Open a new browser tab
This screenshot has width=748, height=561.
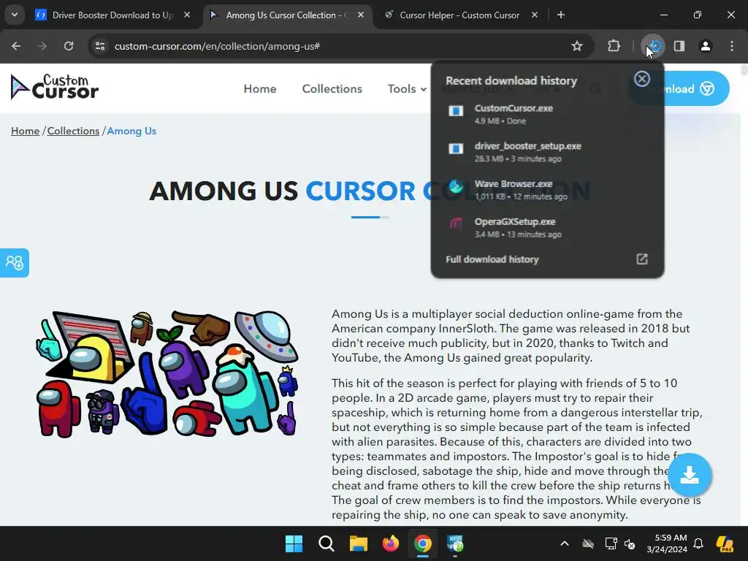561,15
